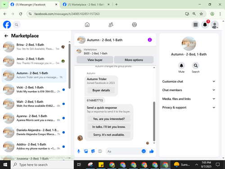225x169 pixels.
Task: Click the Facebook search magnifier icon
Action: point(17,25)
